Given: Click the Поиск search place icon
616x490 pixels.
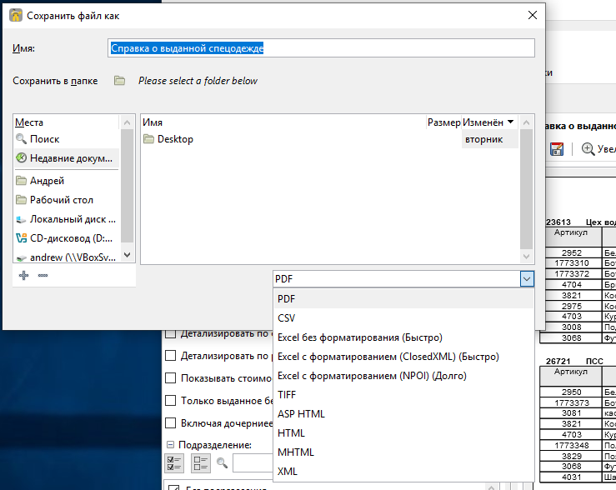Looking at the screenshot, I should 21,139.
